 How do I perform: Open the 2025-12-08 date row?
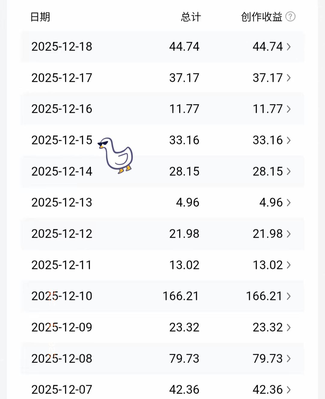(x=162, y=359)
